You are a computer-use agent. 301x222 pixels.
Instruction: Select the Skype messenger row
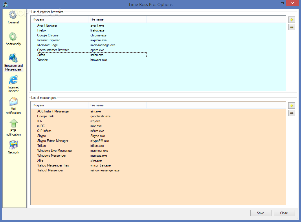tap(91, 136)
